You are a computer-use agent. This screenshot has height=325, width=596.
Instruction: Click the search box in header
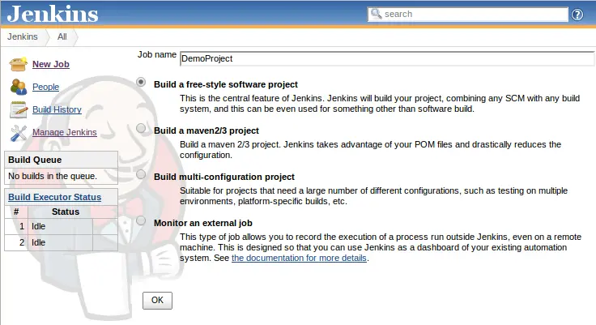(467, 14)
